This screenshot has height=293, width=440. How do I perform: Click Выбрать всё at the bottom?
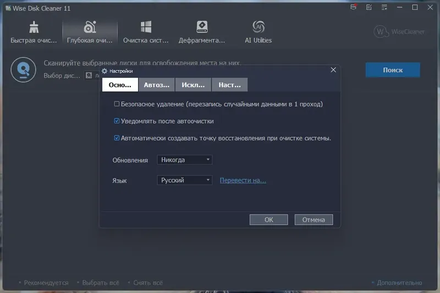click(x=101, y=283)
